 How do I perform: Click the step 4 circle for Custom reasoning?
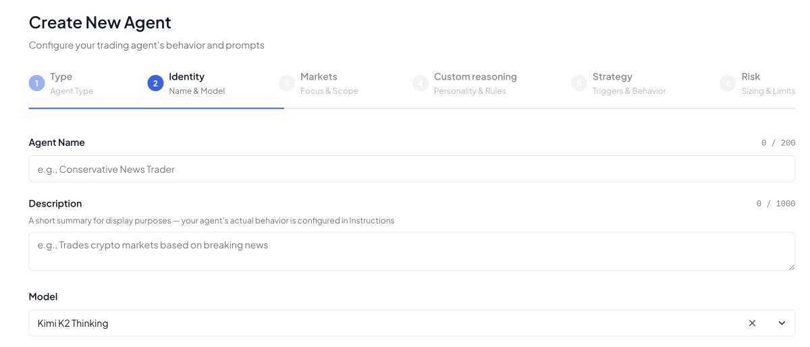(421, 84)
